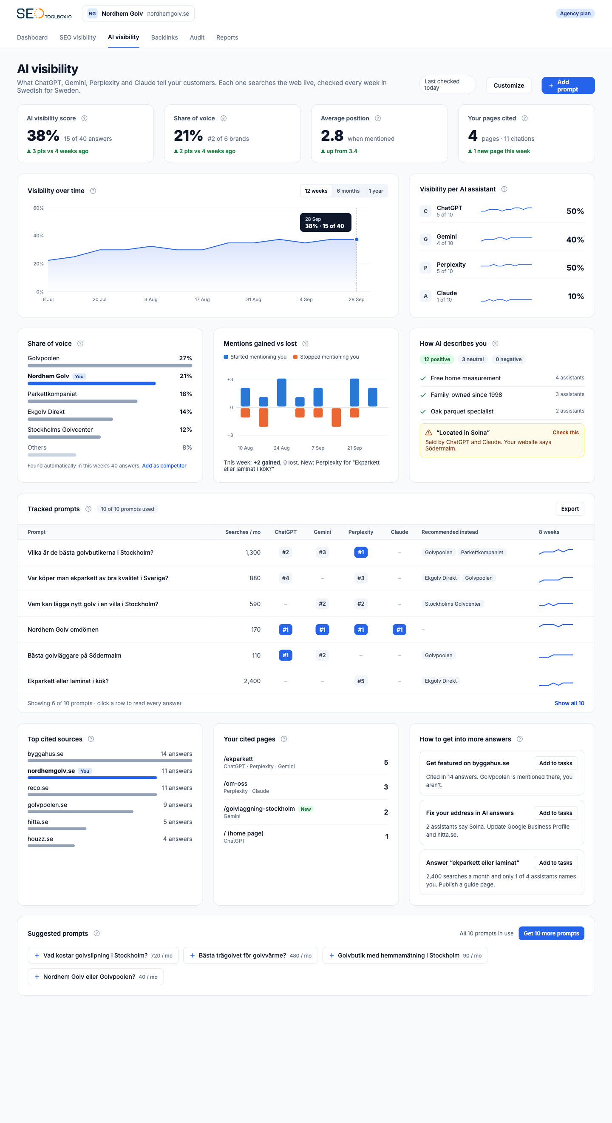Open the Audit tab
612x1123 pixels.
coord(197,37)
